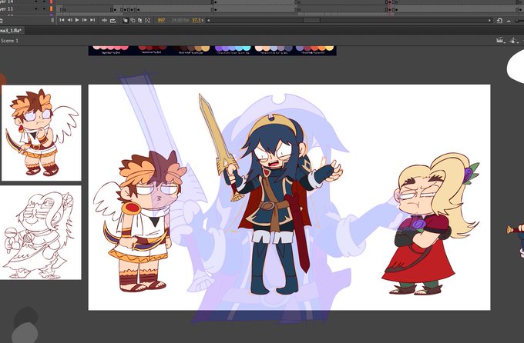
Task: Select the purple-blue color palette image
Action: click(x=233, y=50)
